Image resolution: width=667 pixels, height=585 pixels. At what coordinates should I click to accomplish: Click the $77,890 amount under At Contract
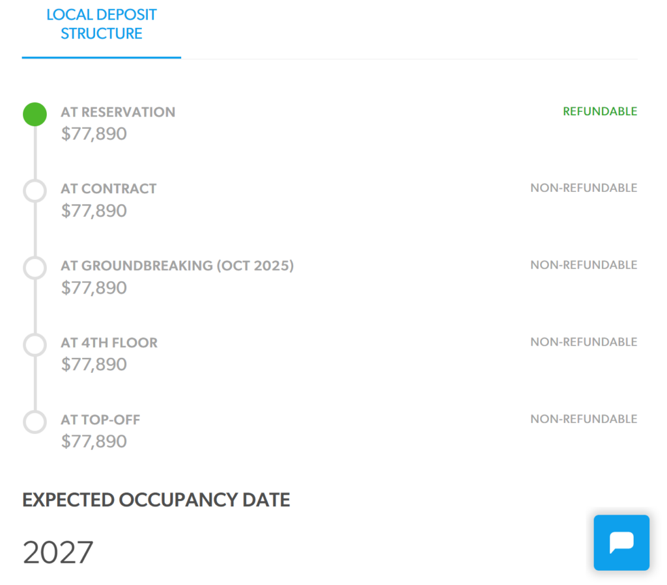click(94, 211)
